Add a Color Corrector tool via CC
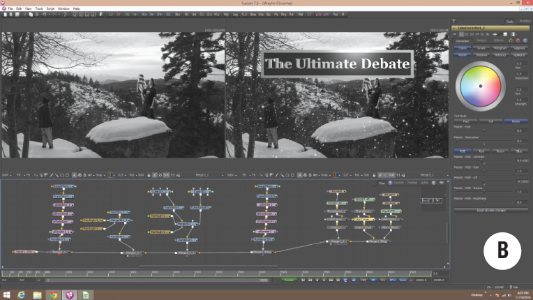 coord(202,15)
